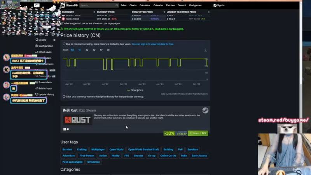311x175 pixels.
Task: Click the Steam icon beside Sign in
Action: pyautogui.click(x=215, y=5)
